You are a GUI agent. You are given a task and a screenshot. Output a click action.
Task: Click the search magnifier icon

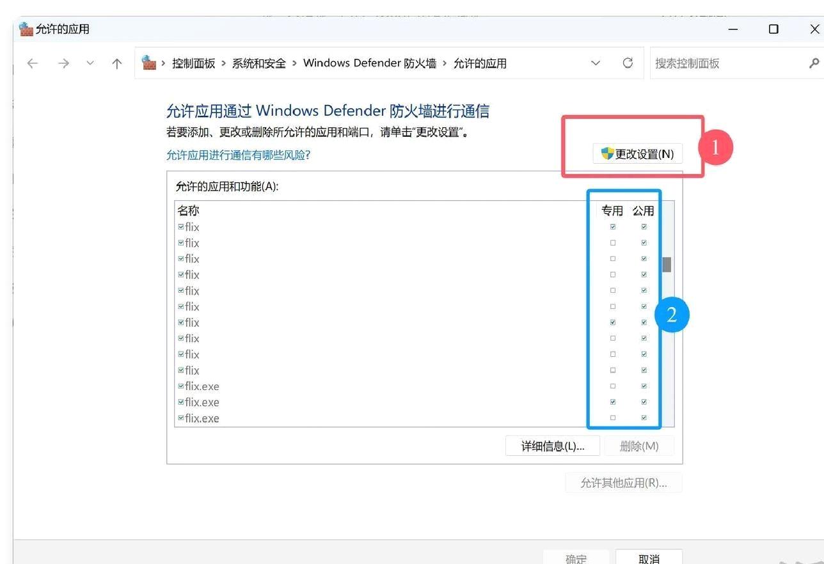coord(814,63)
